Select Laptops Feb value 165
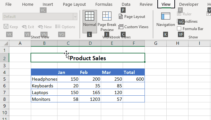The image size is (211, 120). [x=90, y=92]
